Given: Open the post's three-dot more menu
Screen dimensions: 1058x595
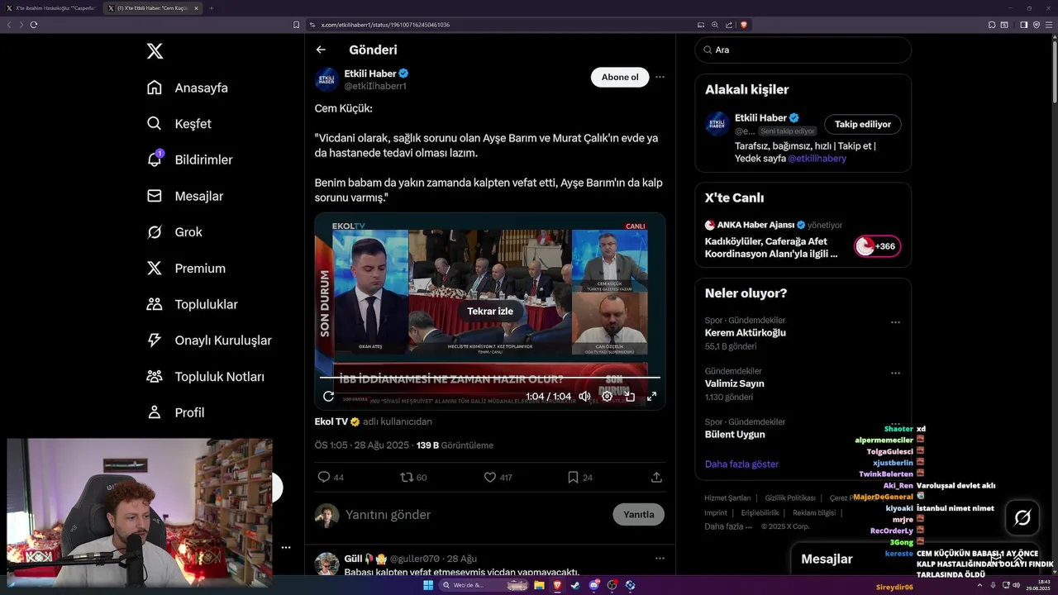Looking at the screenshot, I should [x=660, y=77].
